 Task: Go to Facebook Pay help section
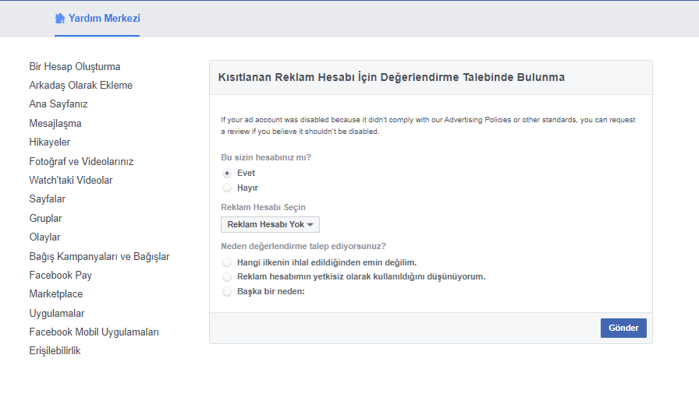point(61,275)
